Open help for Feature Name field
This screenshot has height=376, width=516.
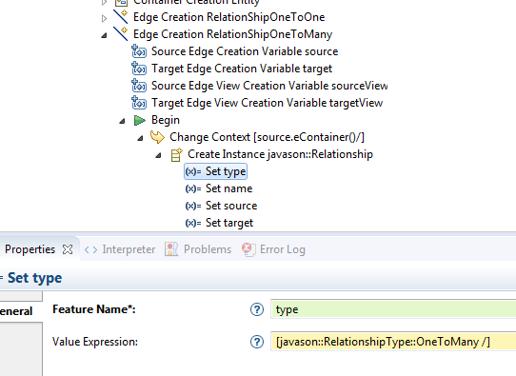257,309
